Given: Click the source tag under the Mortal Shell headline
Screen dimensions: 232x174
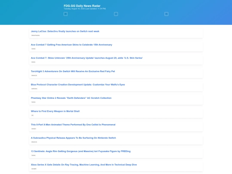Looking at the screenshot, I should pyautogui.click(x=32, y=115).
